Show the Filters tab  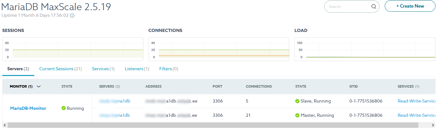click(x=168, y=69)
